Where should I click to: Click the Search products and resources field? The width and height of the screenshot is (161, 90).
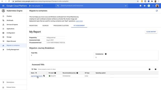point(91,6)
